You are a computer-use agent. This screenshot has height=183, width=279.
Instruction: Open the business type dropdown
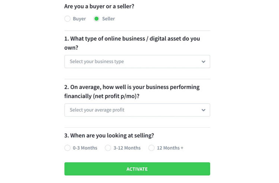[x=137, y=62]
